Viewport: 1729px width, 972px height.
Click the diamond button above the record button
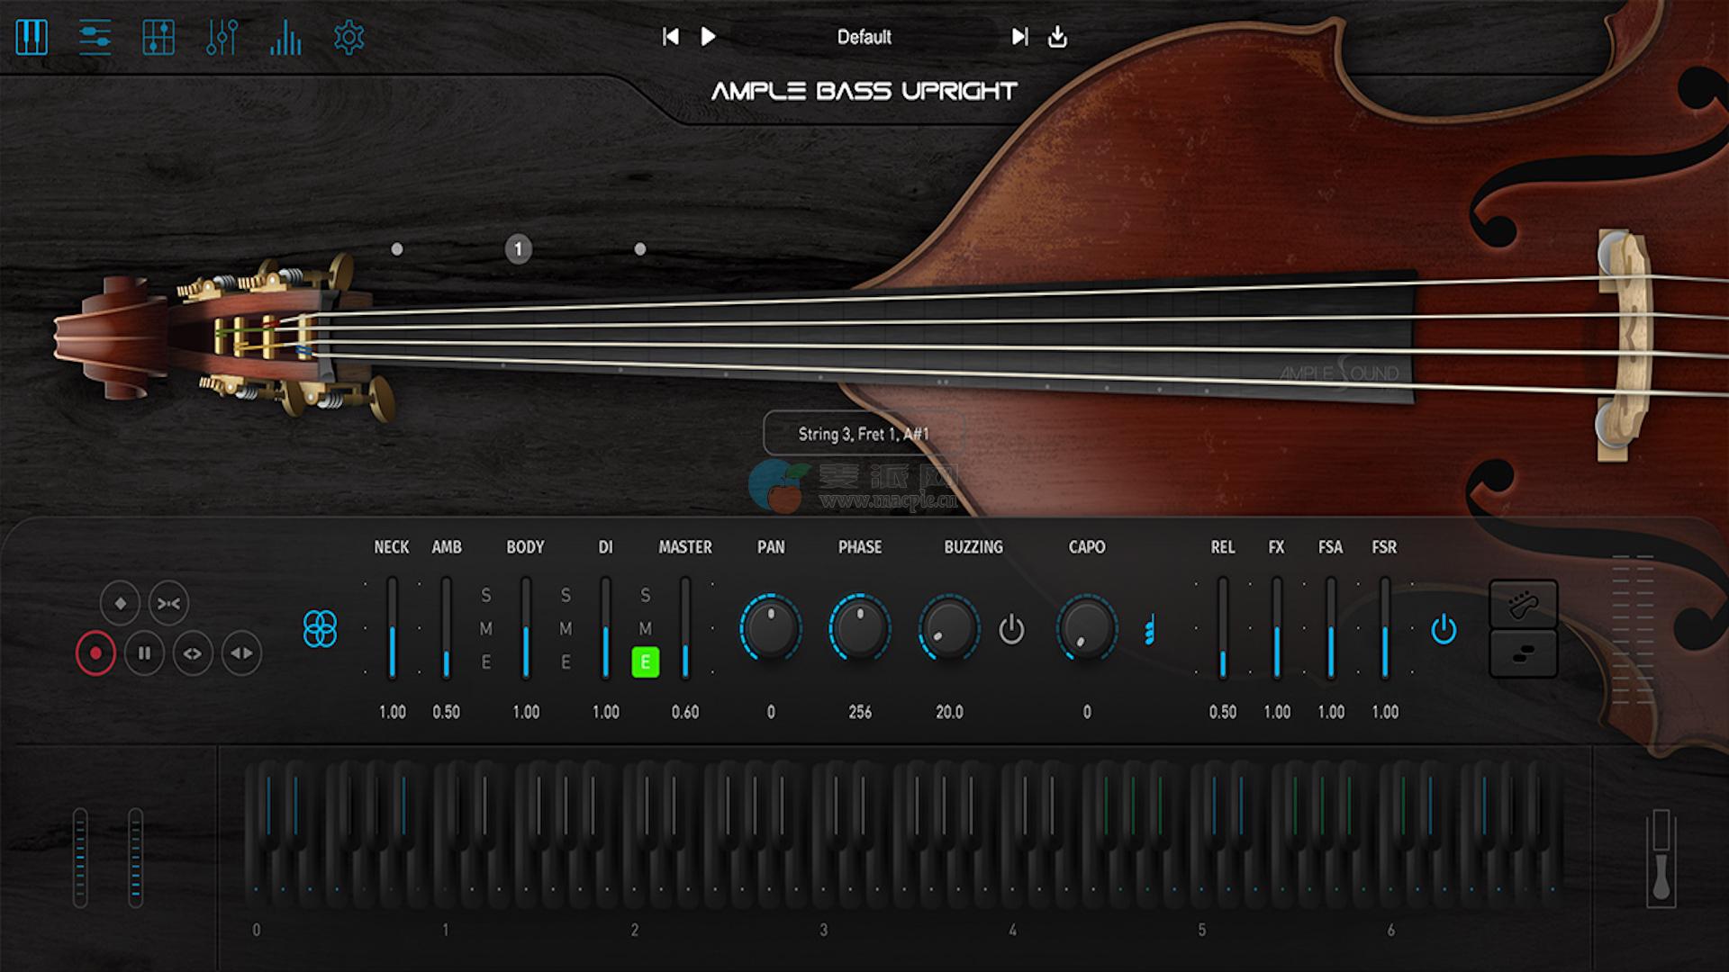[120, 603]
